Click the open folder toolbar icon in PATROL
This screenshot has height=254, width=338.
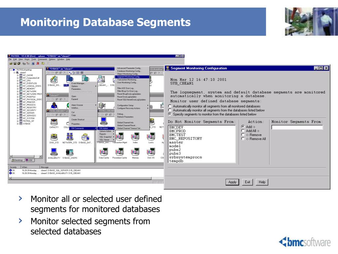tap(11, 63)
